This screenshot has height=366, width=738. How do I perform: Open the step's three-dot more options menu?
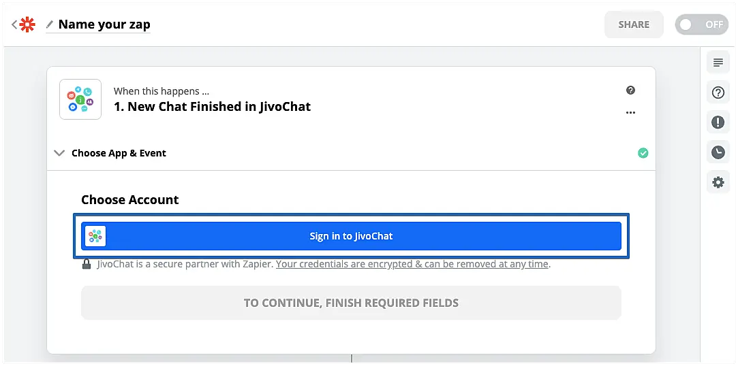[x=630, y=112]
